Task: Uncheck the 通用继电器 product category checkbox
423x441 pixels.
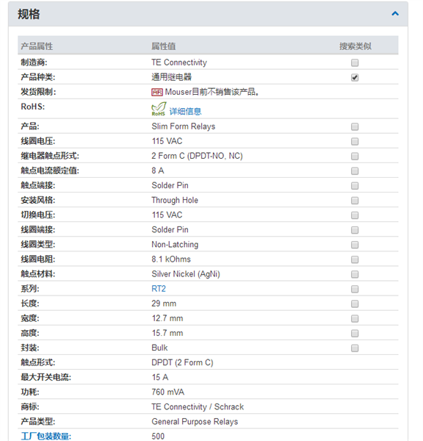Action: coord(355,78)
